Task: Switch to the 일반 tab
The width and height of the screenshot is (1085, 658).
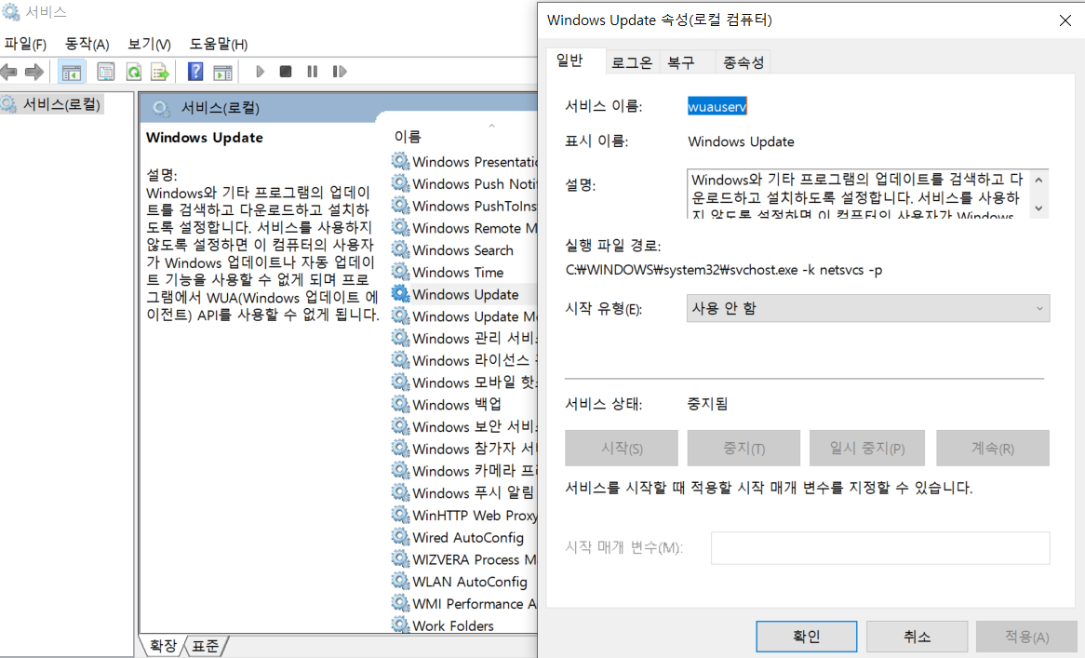Action: pyautogui.click(x=575, y=60)
